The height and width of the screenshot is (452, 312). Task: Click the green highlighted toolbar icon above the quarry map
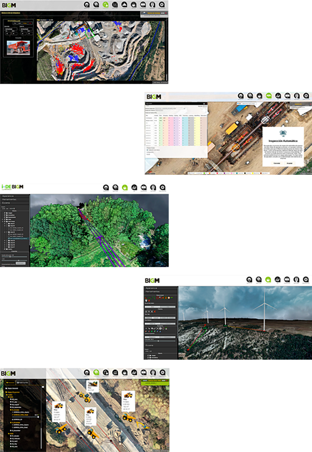[105, 5]
